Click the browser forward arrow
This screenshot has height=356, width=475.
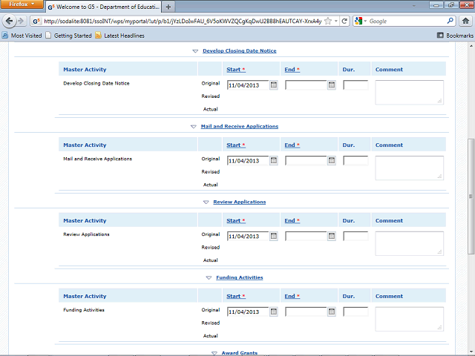[21, 21]
